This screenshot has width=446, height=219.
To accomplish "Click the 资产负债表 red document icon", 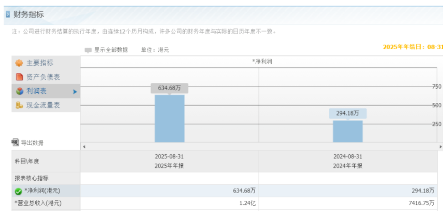I will coord(19,77).
